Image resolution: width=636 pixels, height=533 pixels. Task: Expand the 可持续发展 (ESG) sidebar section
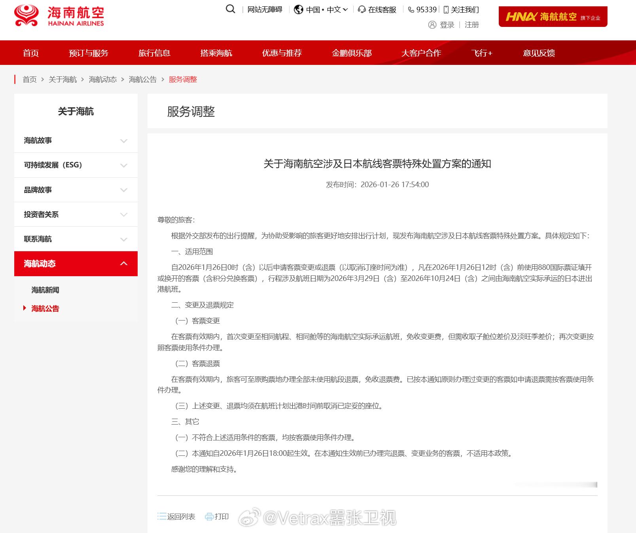click(x=76, y=165)
